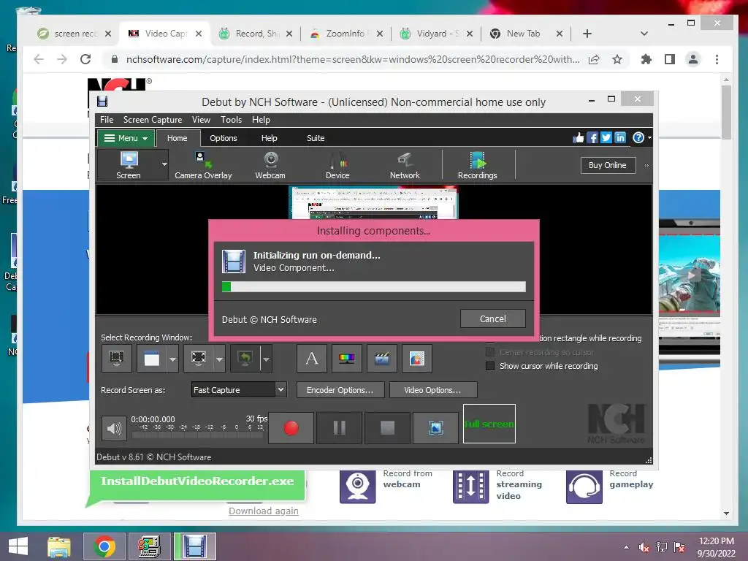
Task: Cancel the component installation
Action: coord(493,318)
